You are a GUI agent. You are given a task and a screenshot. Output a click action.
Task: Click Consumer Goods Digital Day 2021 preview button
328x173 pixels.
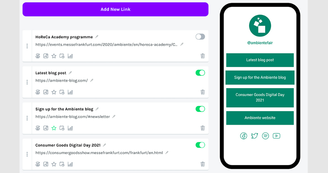[260, 97]
